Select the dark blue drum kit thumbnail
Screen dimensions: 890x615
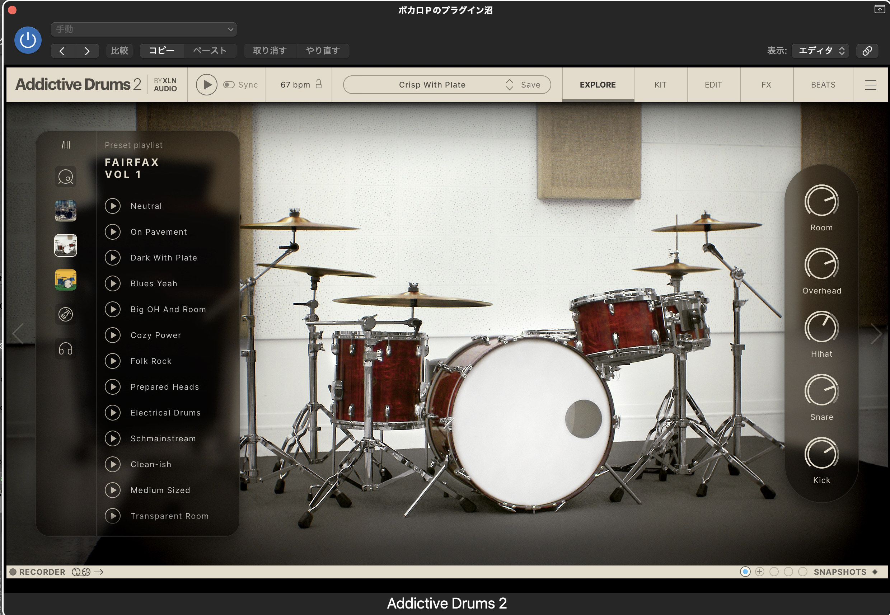66,211
